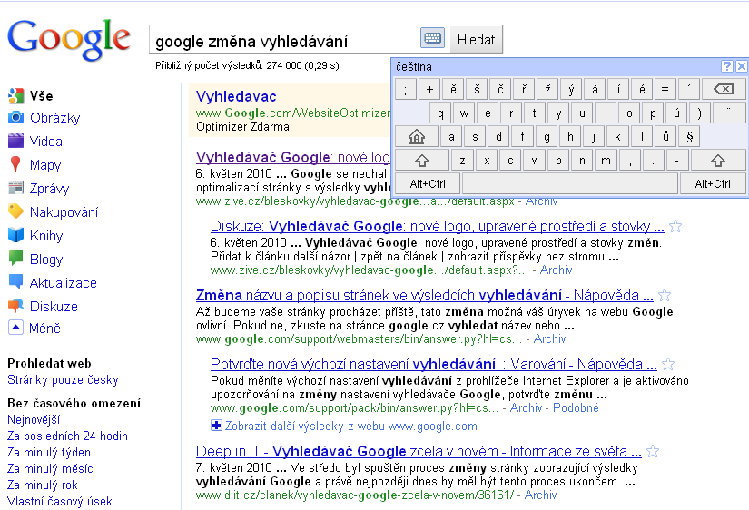Close the čeština virtual keyboard
The image size is (749, 510).
pos(741,66)
